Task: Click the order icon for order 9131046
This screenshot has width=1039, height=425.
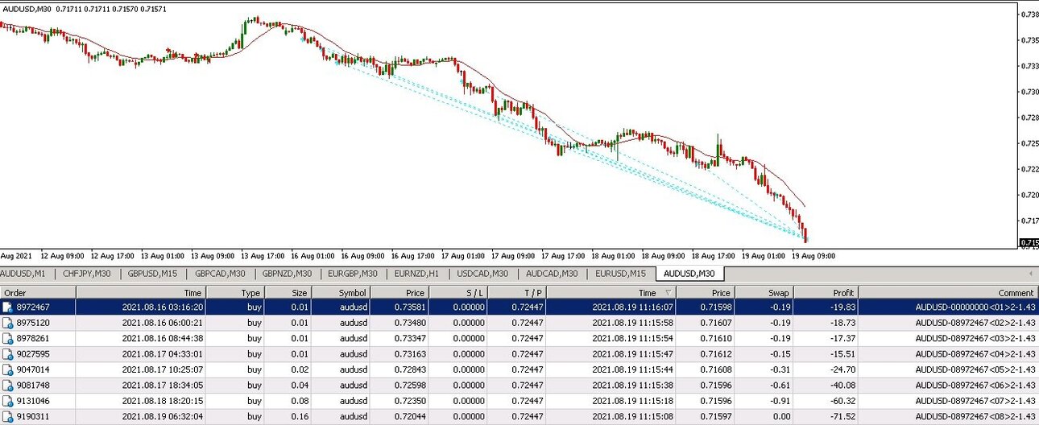Action: (8, 401)
